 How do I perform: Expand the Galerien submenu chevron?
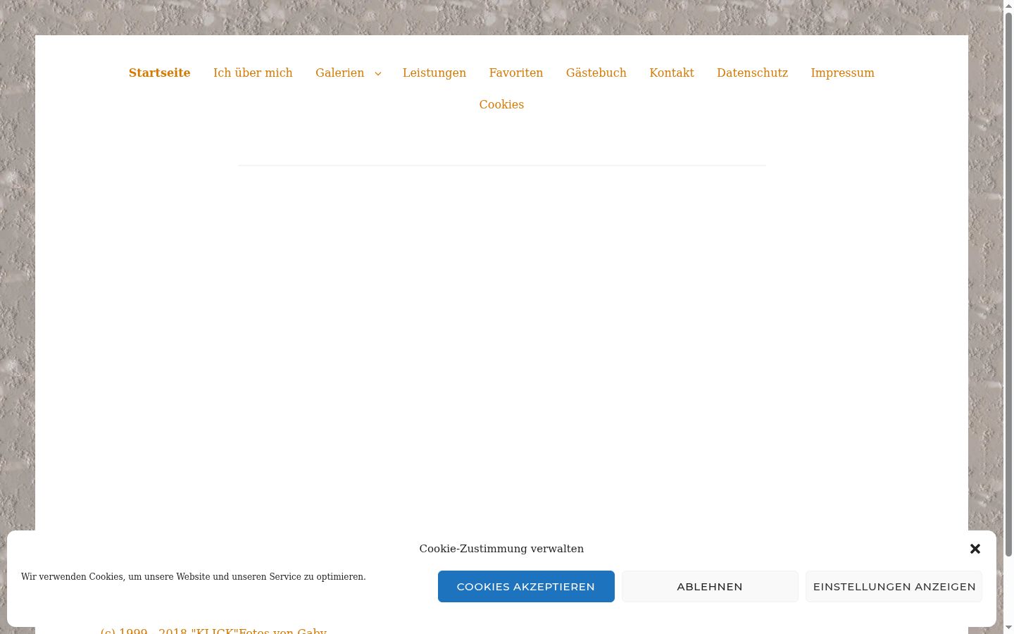click(x=378, y=73)
